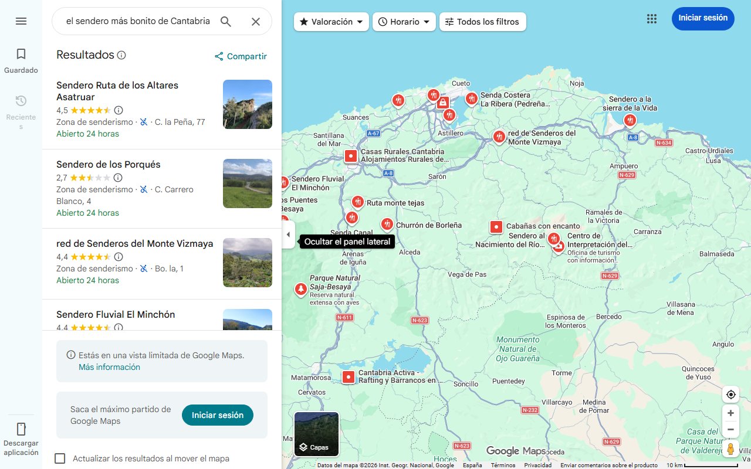
Task: Open the Google apps grid
Action: click(652, 19)
